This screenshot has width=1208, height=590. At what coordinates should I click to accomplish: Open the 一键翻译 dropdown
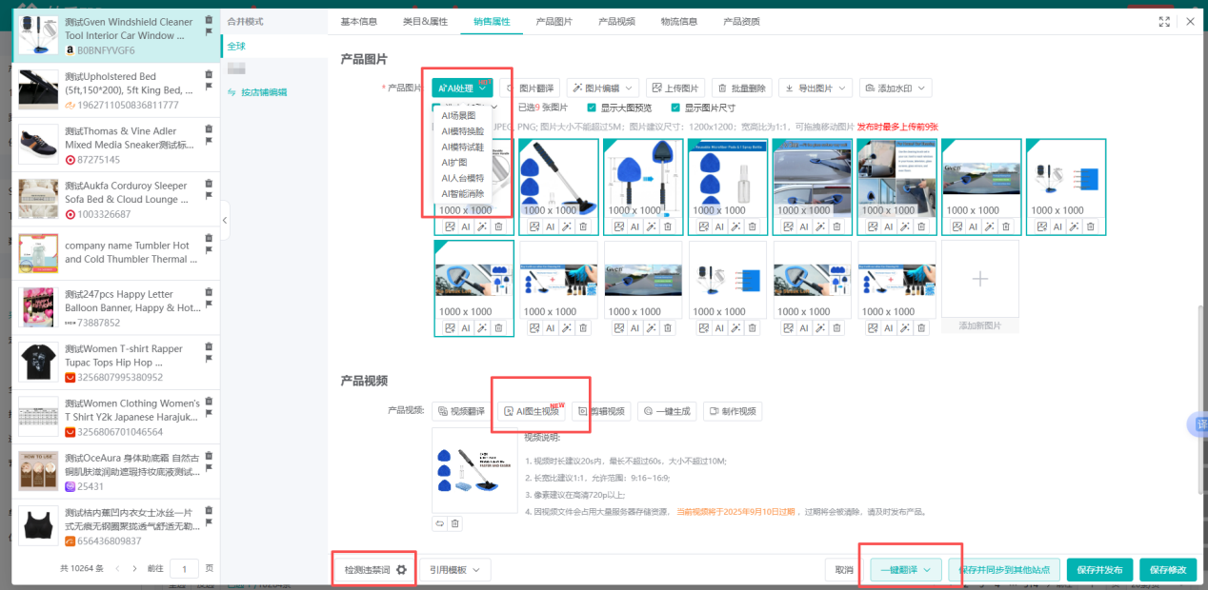[x=905, y=570]
